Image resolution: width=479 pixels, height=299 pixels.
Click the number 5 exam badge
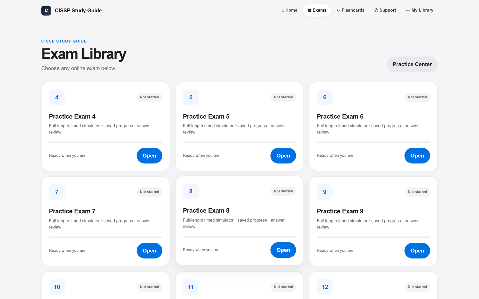point(191,97)
